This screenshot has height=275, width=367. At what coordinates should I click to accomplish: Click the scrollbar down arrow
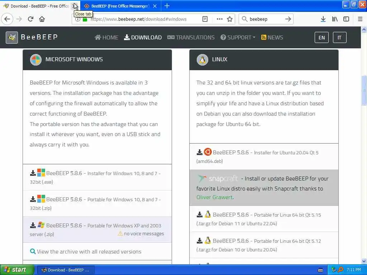364,261
